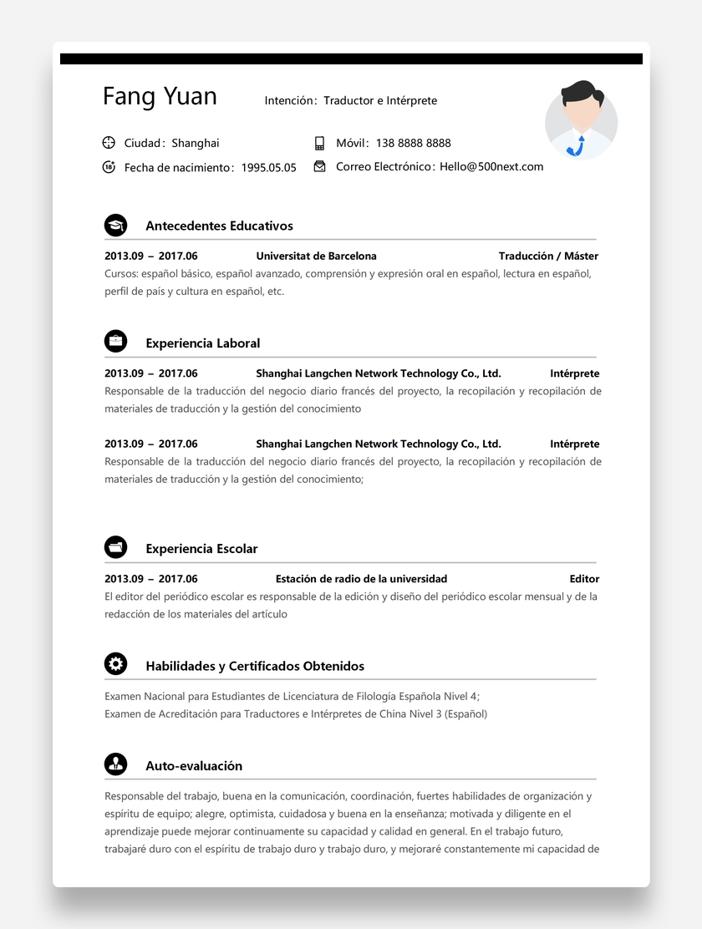The image size is (702, 929).
Task: Select the name Fang Yuan heading
Action: click(160, 97)
